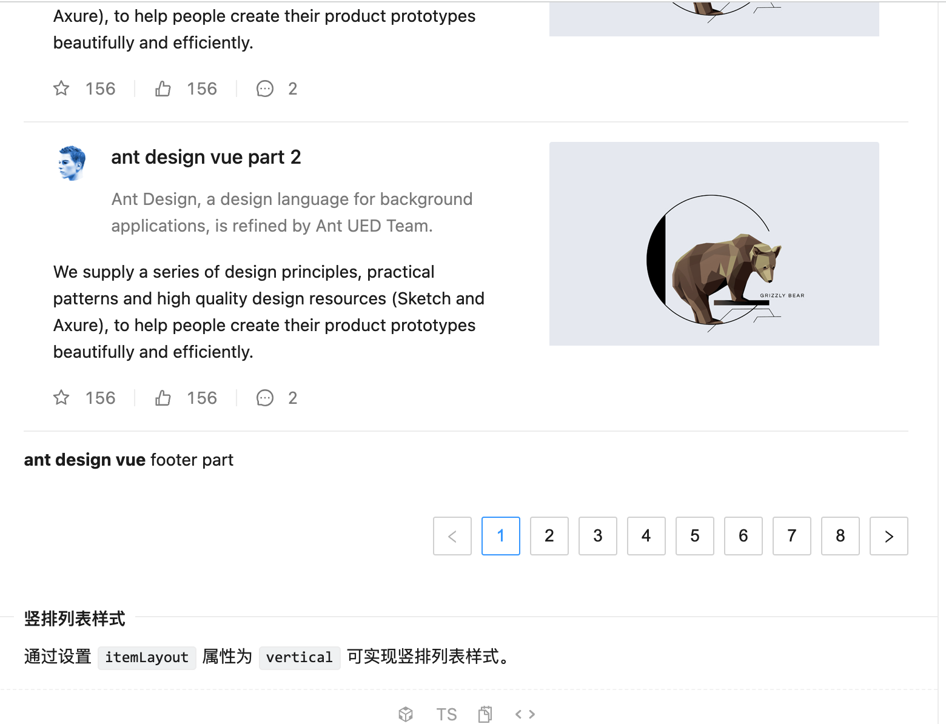Image resolution: width=946 pixels, height=724 pixels.
Task: Expand the demo source code icon
Action: [525, 714]
